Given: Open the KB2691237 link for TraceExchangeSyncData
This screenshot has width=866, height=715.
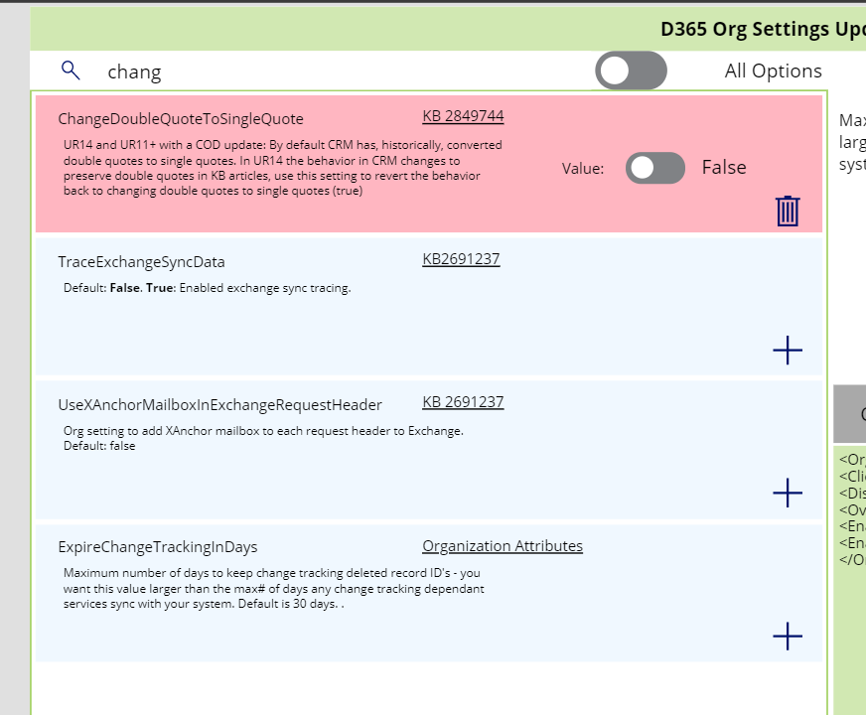Looking at the screenshot, I should (x=461, y=259).
